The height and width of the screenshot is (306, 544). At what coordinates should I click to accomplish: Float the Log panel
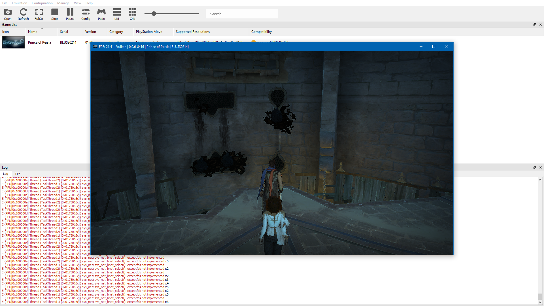[535, 167]
